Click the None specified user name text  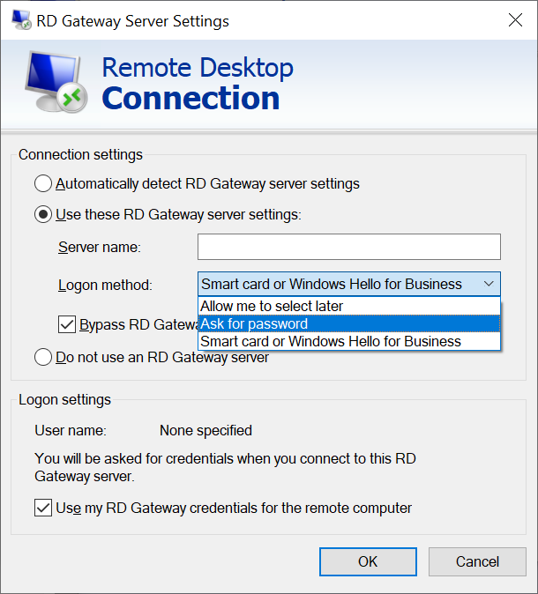pyautogui.click(x=205, y=431)
